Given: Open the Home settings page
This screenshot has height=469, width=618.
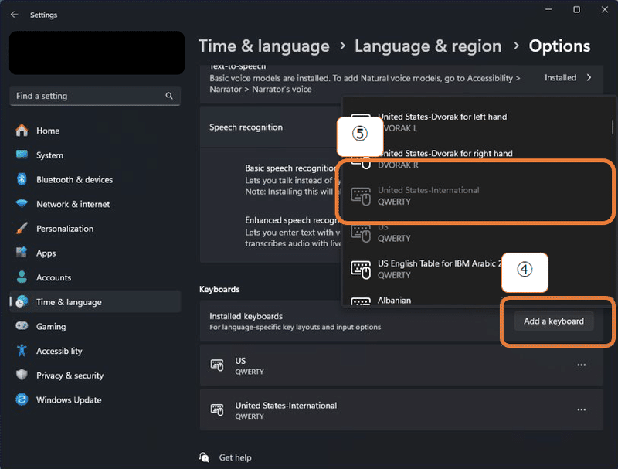Looking at the screenshot, I should click(x=95, y=131).
